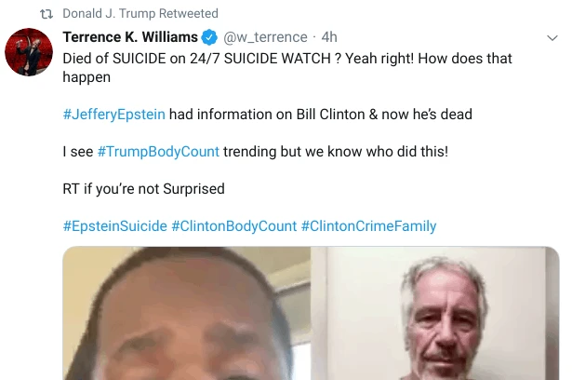This screenshot has height=380, width=572.
Task: Click the "happen" word on second line
Action: coord(86,76)
